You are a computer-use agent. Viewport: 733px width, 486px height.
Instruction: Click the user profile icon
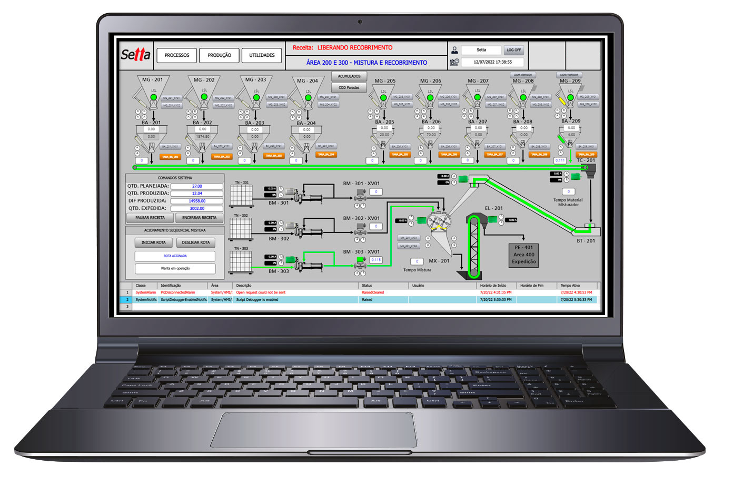click(454, 50)
